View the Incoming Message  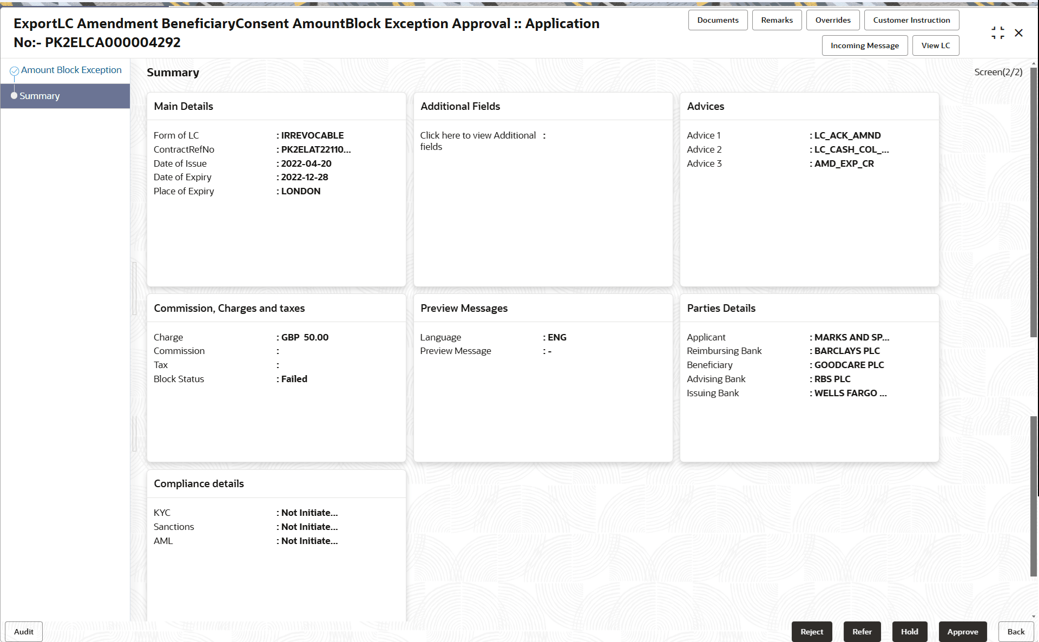coord(864,45)
